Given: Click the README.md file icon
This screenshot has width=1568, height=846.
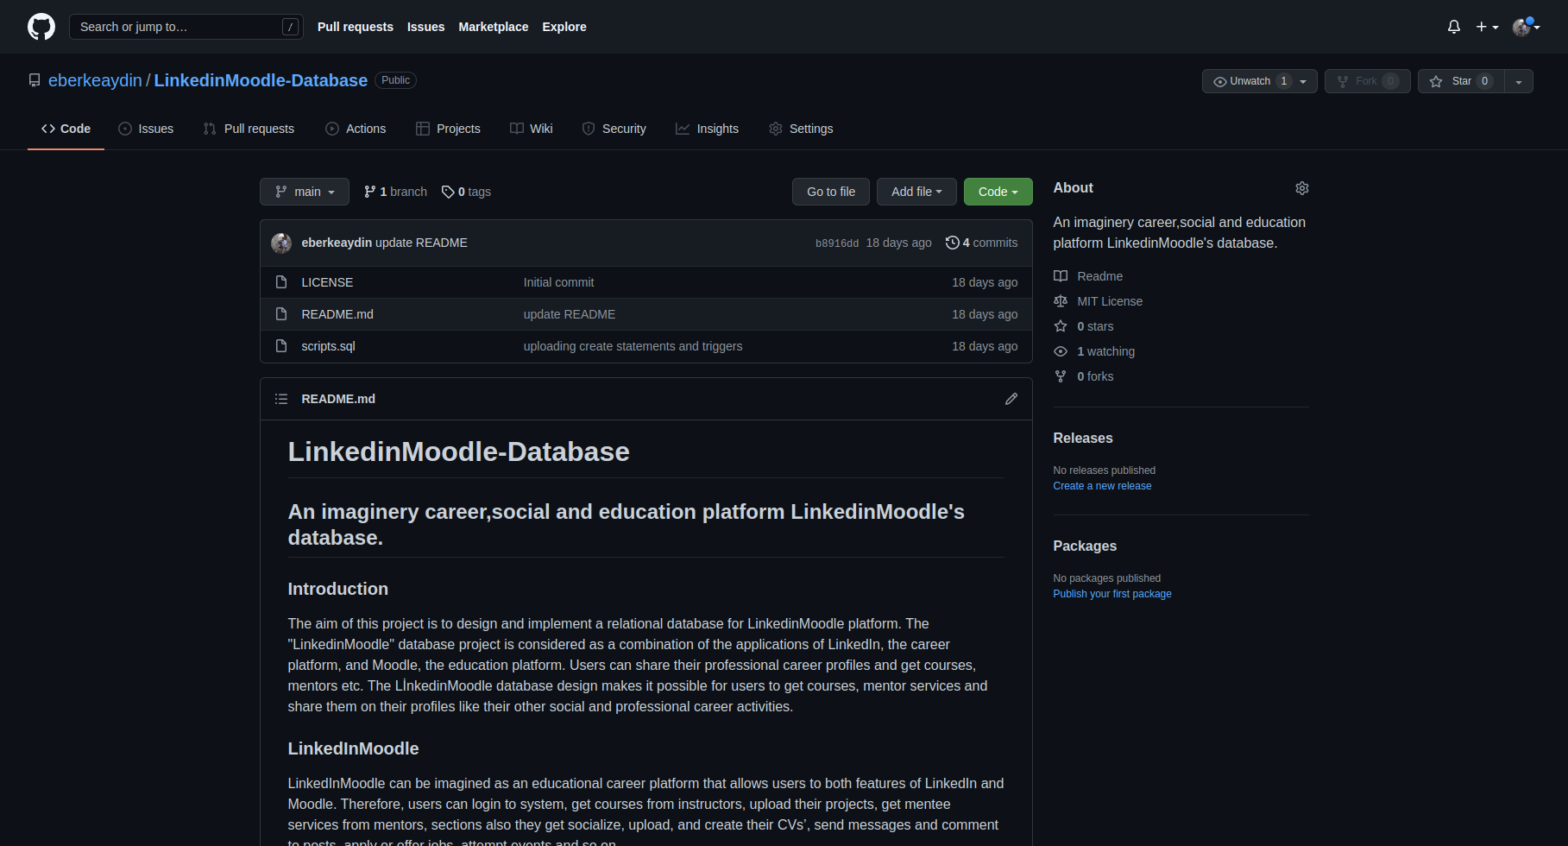Looking at the screenshot, I should pos(281,314).
